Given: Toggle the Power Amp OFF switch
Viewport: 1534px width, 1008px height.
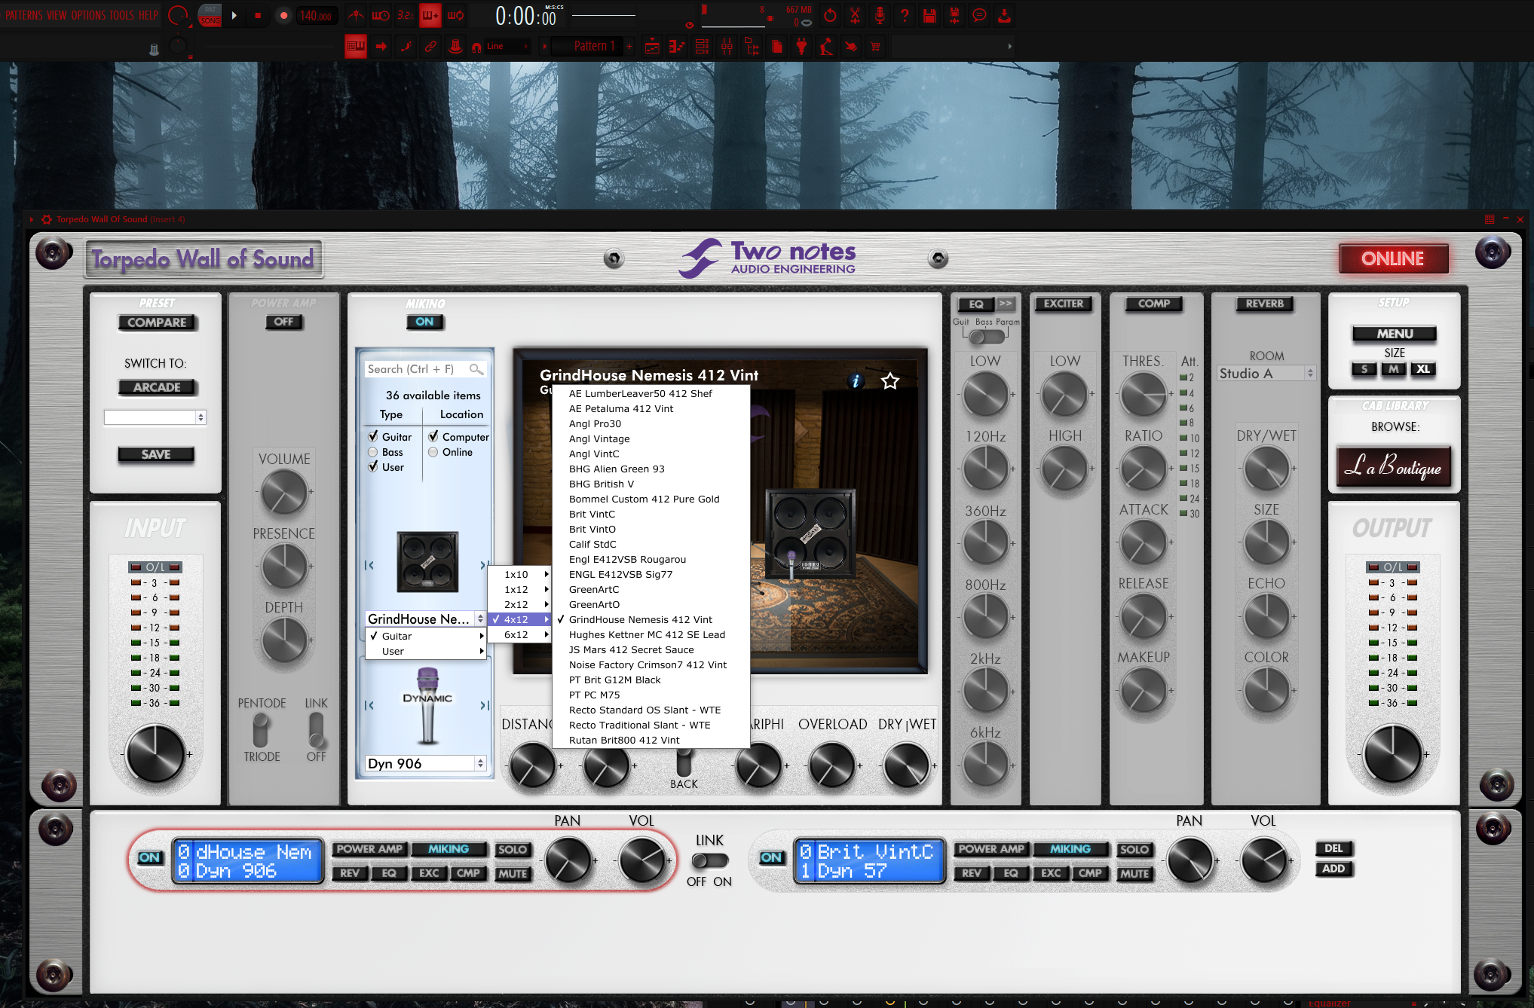Looking at the screenshot, I should [x=283, y=322].
